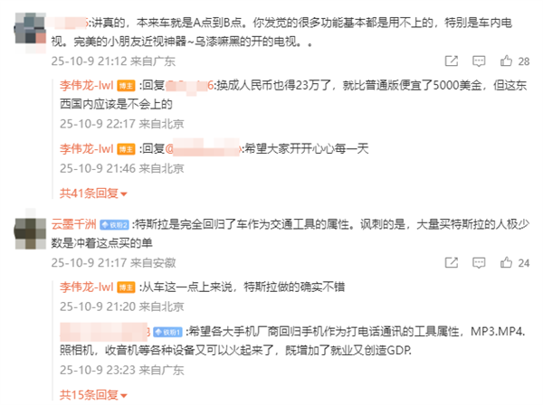
Task: Click the 铁粉2 badge beside 云墨千洲
Action: pyautogui.click(x=114, y=225)
